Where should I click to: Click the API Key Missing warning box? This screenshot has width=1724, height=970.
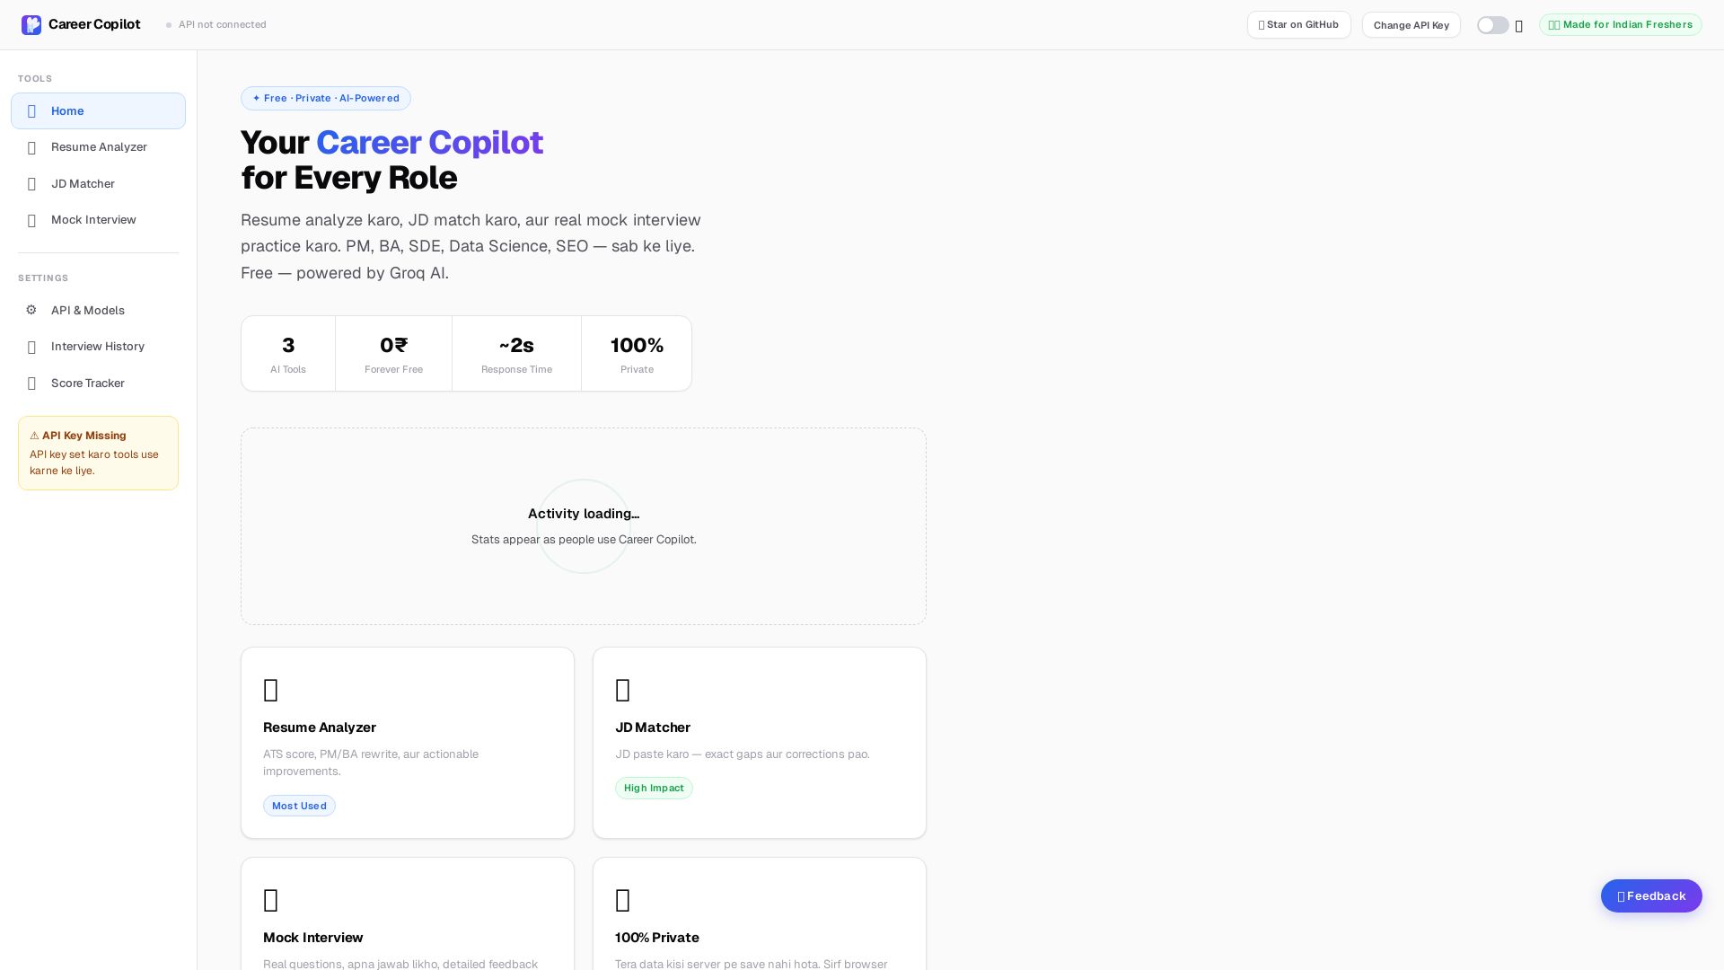[98, 453]
